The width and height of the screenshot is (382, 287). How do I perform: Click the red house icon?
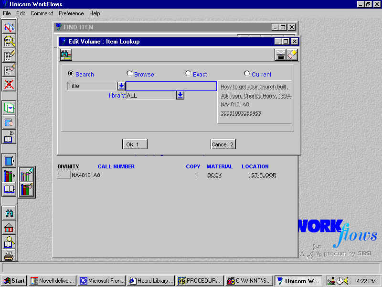click(9, 228)
